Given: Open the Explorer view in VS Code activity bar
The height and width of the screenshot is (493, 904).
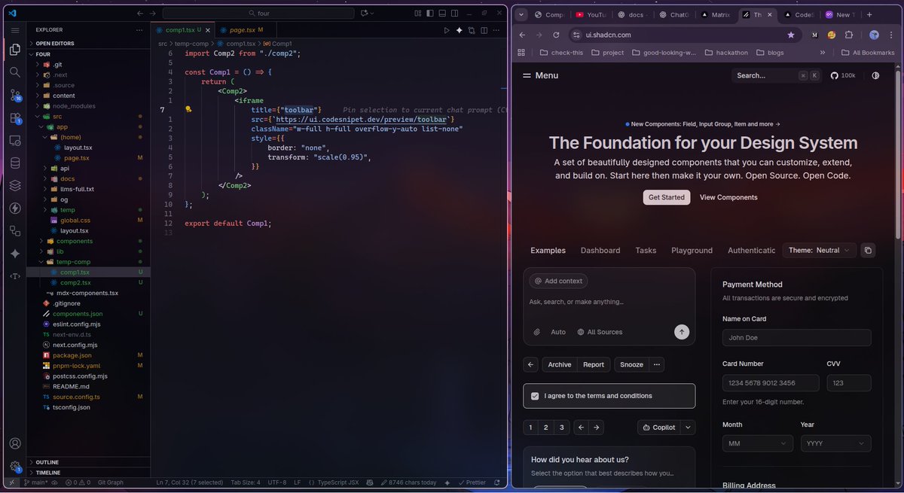Looking at the screenshot, I should click(x=15, y=50).
